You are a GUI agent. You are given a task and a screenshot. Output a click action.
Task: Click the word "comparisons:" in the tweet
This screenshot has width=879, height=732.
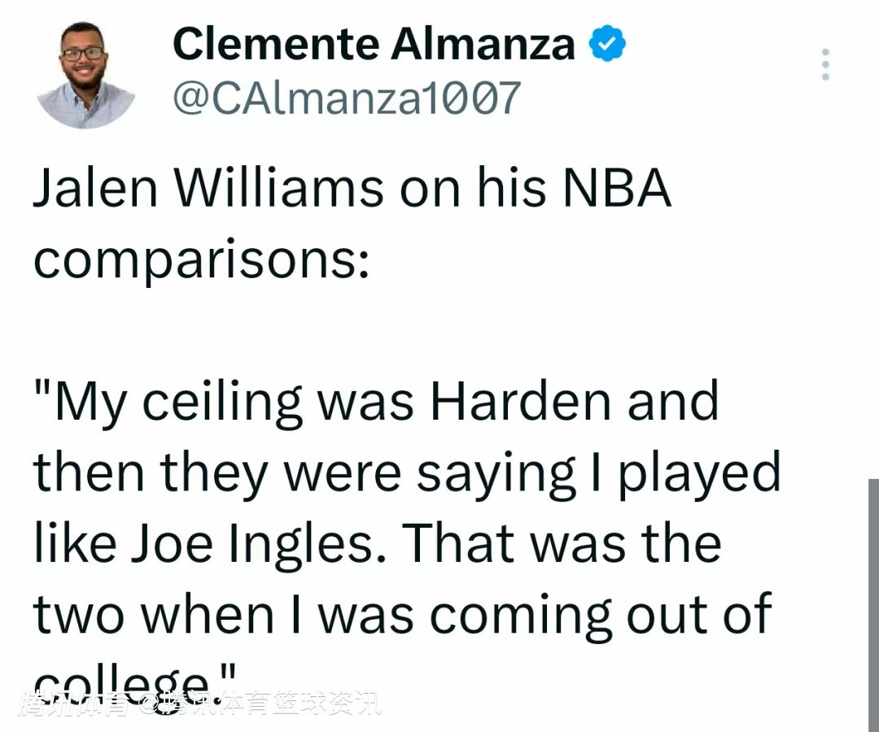pyautogui.click(x=201, y=260)
